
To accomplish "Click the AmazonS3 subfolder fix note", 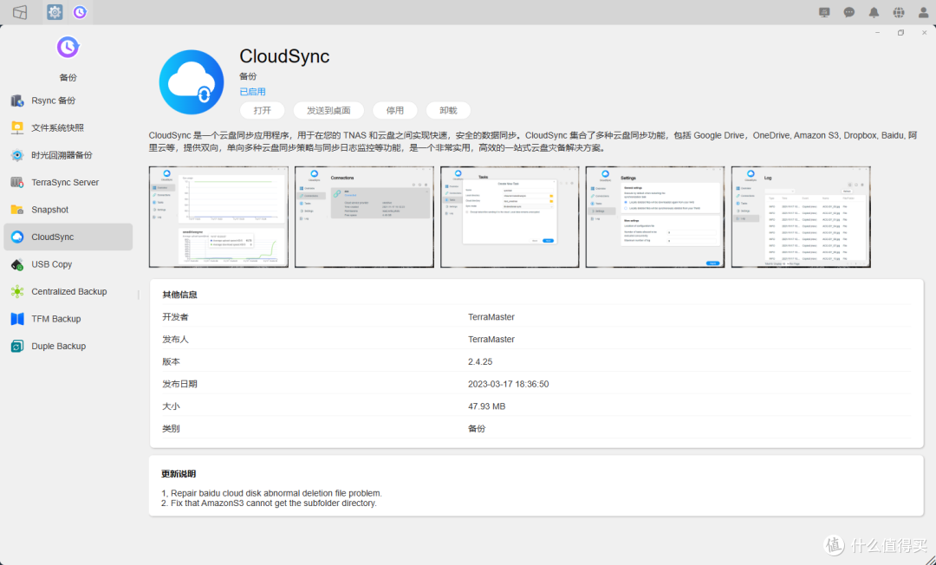I will (270, 503).
